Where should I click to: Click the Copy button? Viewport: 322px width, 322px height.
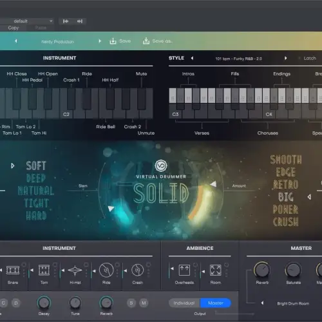(x=14, y=28)
